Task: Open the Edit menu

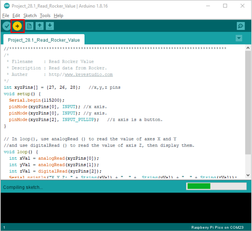Action: tap(16, 16)
